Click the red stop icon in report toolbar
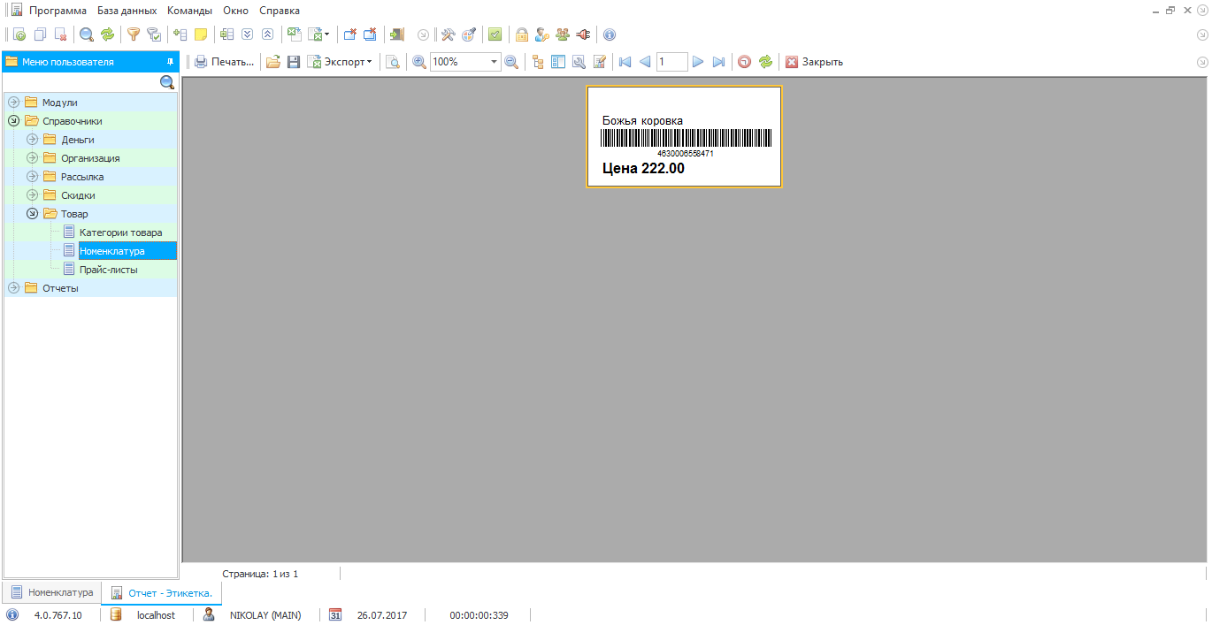The width and height of the screenshot is (1212, 625). point(745,62)
